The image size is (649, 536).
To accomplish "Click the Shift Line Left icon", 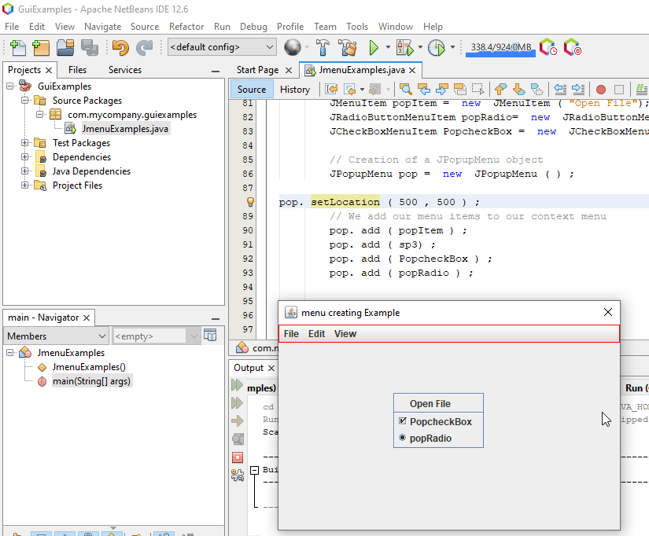I will pos(560,89).
